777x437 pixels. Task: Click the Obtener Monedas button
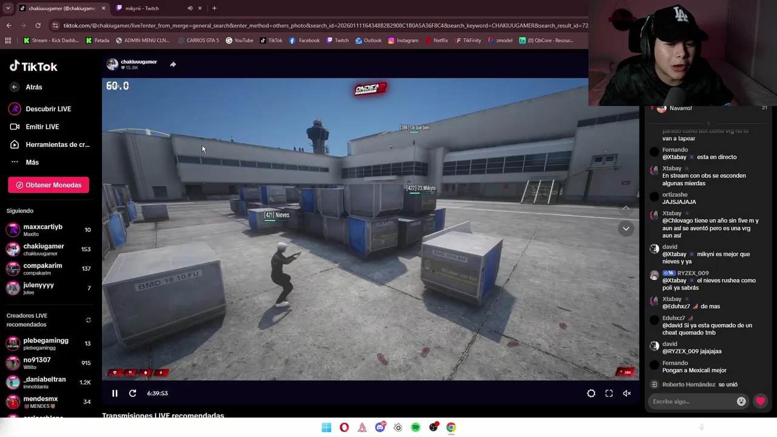click(49, 185)
